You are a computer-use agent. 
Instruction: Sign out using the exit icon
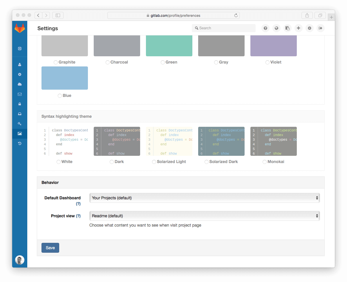pyautogui.click(x=321, y=28)
